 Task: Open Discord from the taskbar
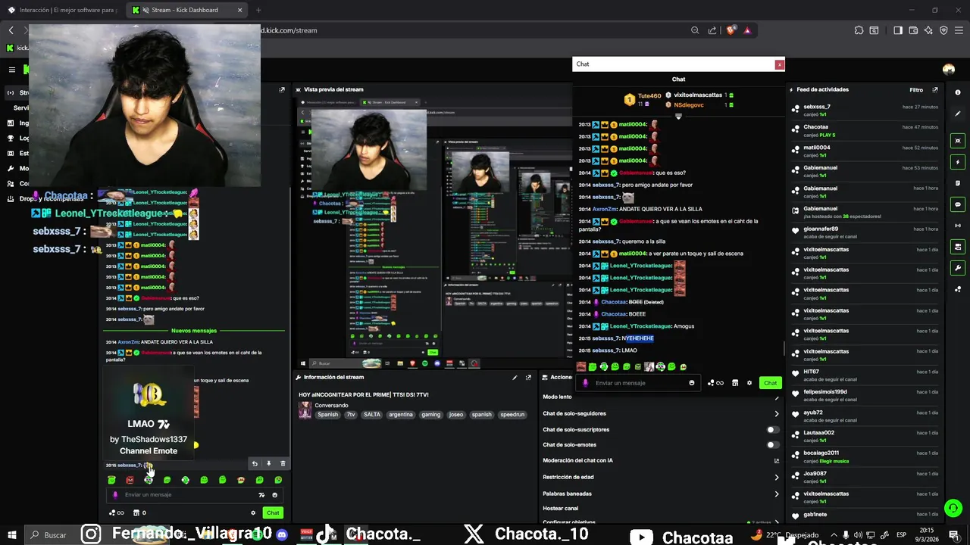(283, 535)
